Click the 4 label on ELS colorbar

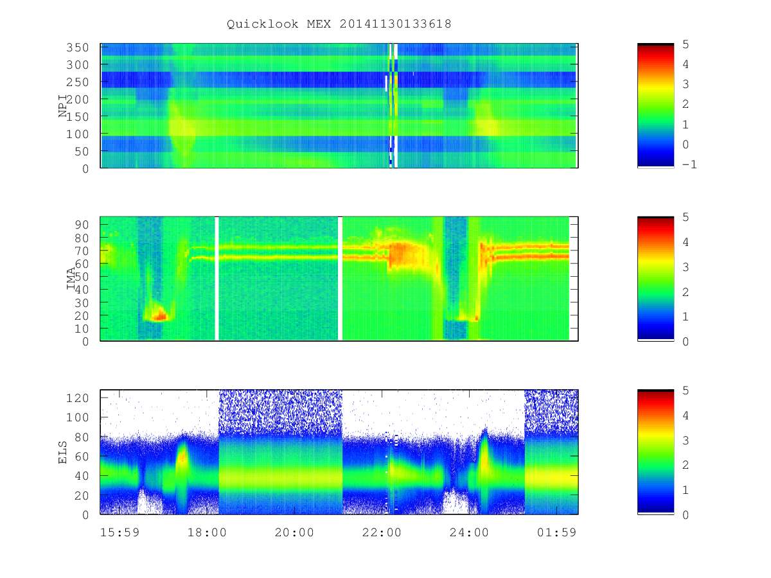686,416
